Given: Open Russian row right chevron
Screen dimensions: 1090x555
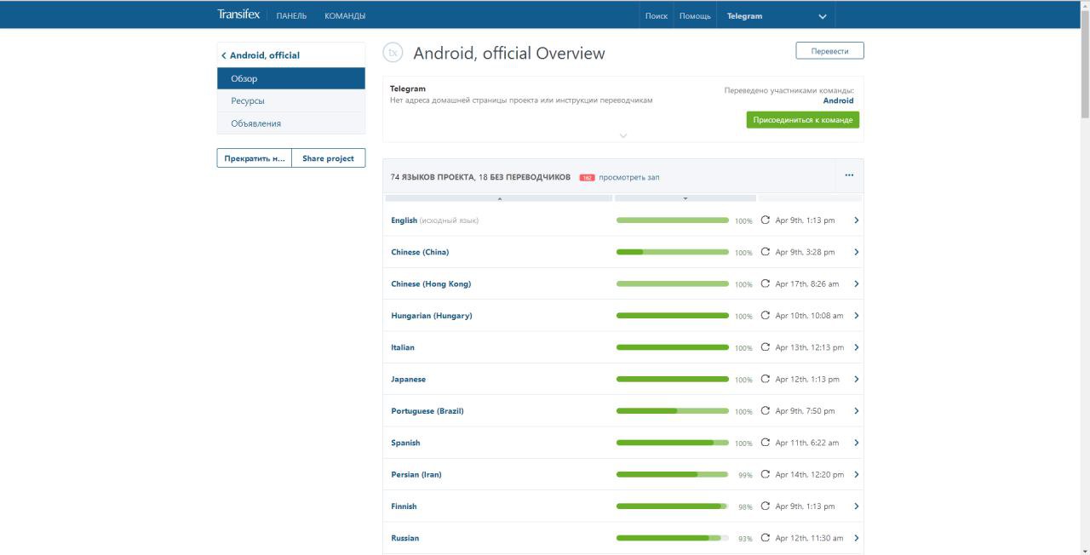Looking at the screenshot, I should 856,538.
